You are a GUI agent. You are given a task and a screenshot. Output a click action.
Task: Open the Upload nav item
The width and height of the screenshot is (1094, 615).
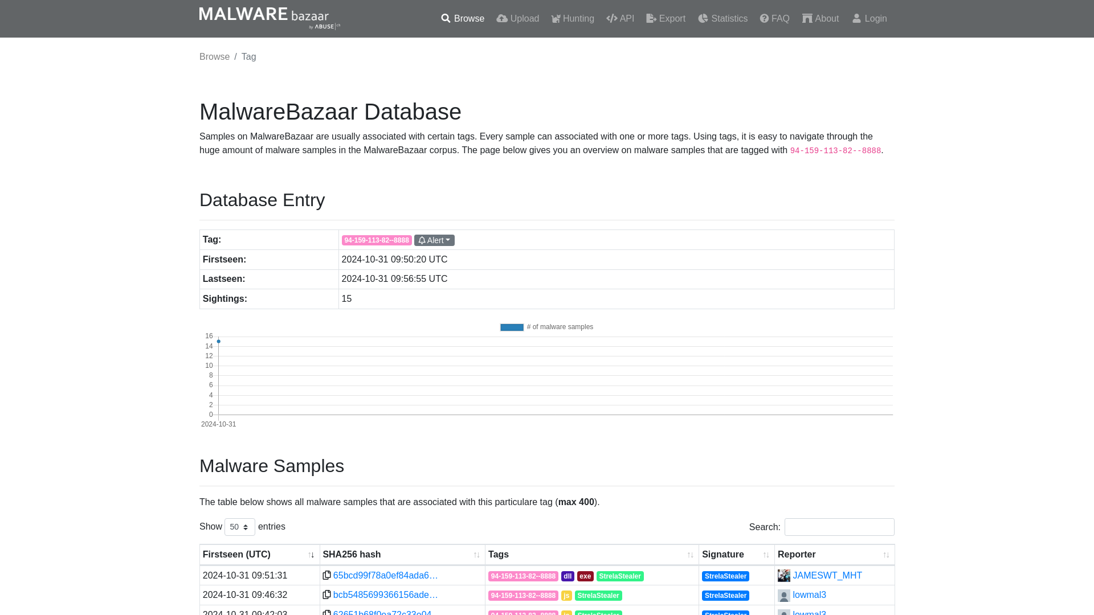pyautogui.click(x=517, y=19)
